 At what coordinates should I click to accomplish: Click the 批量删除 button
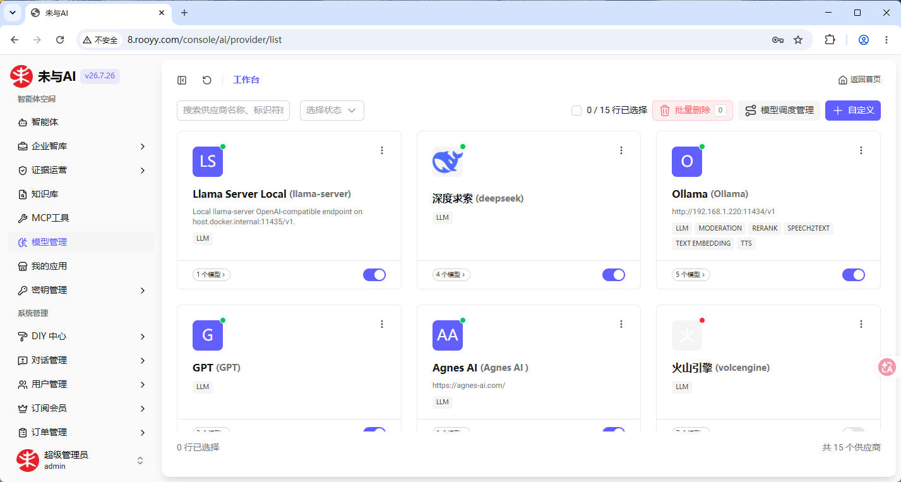click(693, 111)
